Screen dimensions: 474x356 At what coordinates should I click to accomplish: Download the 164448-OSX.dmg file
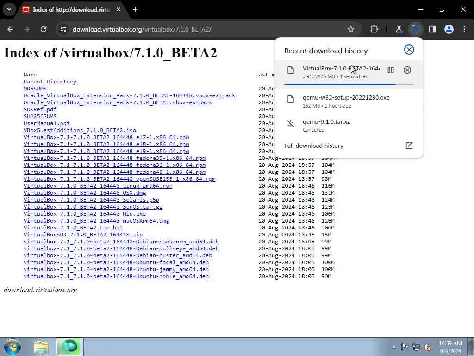pos(85,193)
